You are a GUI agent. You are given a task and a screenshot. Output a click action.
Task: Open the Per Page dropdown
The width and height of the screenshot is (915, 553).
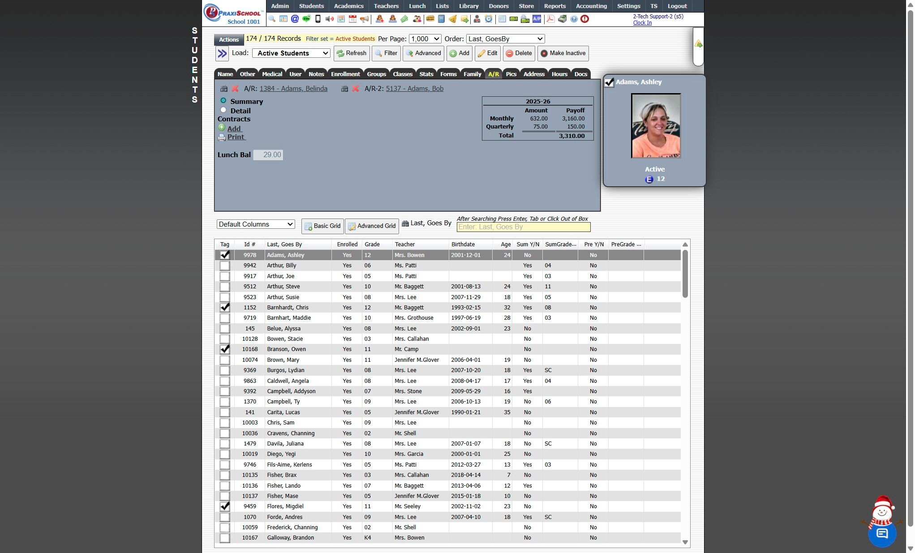[x=425, y=39]
